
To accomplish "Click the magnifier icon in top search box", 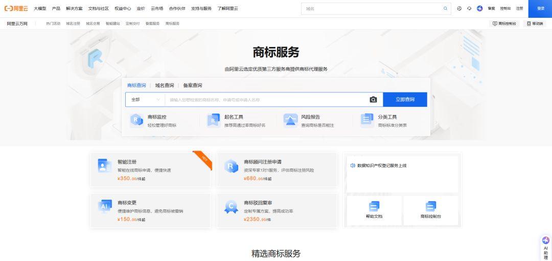I will coord(445,9).
